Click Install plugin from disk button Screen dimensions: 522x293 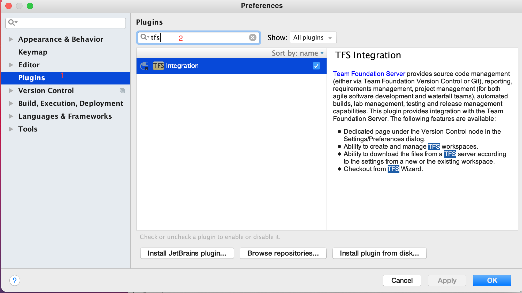[x=379, y=253]
